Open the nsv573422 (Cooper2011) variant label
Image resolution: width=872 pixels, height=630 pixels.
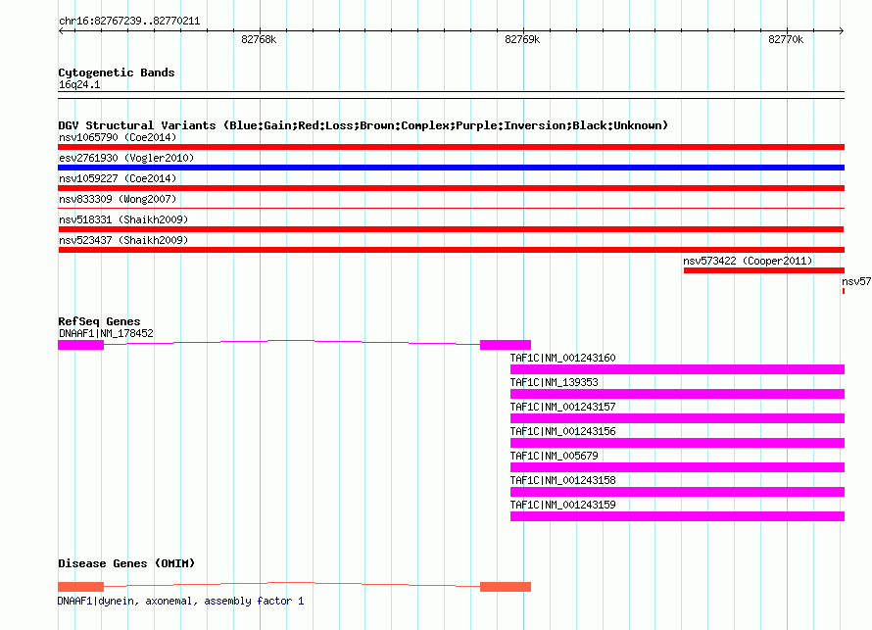(x=748, y=261)
